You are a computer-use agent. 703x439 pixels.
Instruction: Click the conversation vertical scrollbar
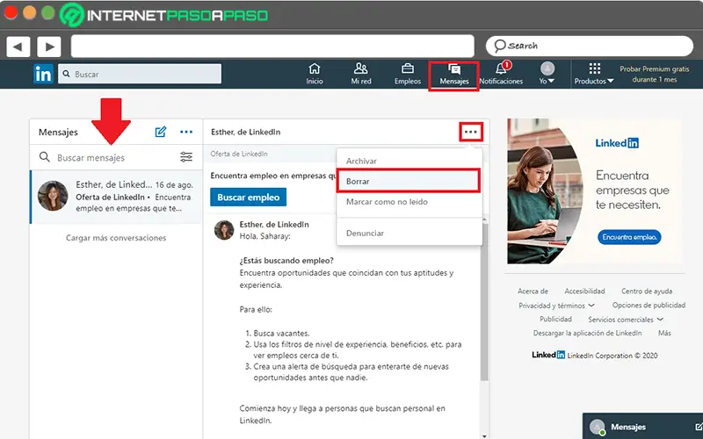484,301
